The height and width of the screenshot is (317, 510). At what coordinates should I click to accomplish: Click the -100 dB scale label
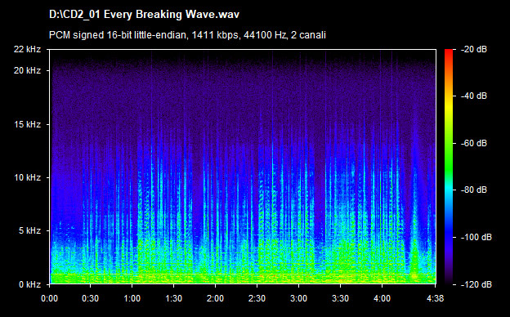pos(476,238)
